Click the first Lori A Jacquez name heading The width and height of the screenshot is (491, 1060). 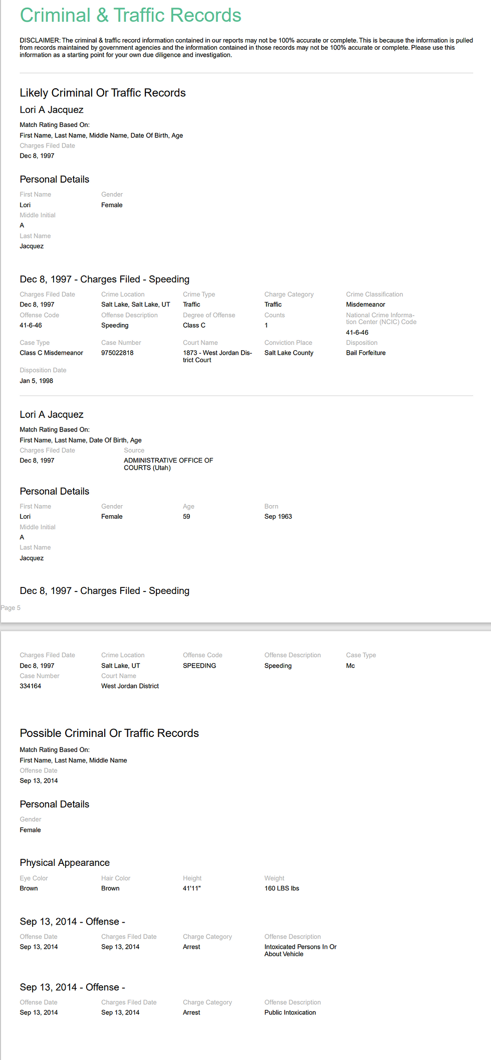(52, 110)
